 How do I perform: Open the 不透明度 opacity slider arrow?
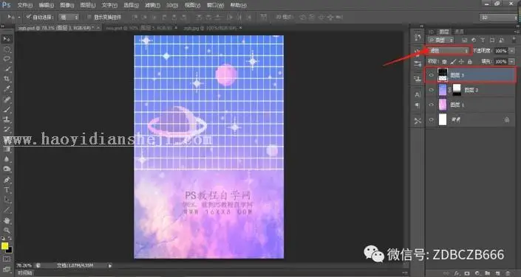coord(511,51)
